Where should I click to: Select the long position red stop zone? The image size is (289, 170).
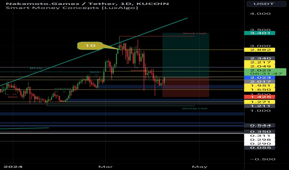[x=186, y=87]
